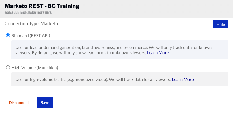233x120 pixels.
Task: Click the Connection Type: Marketo text
Action: coord(31,24)
